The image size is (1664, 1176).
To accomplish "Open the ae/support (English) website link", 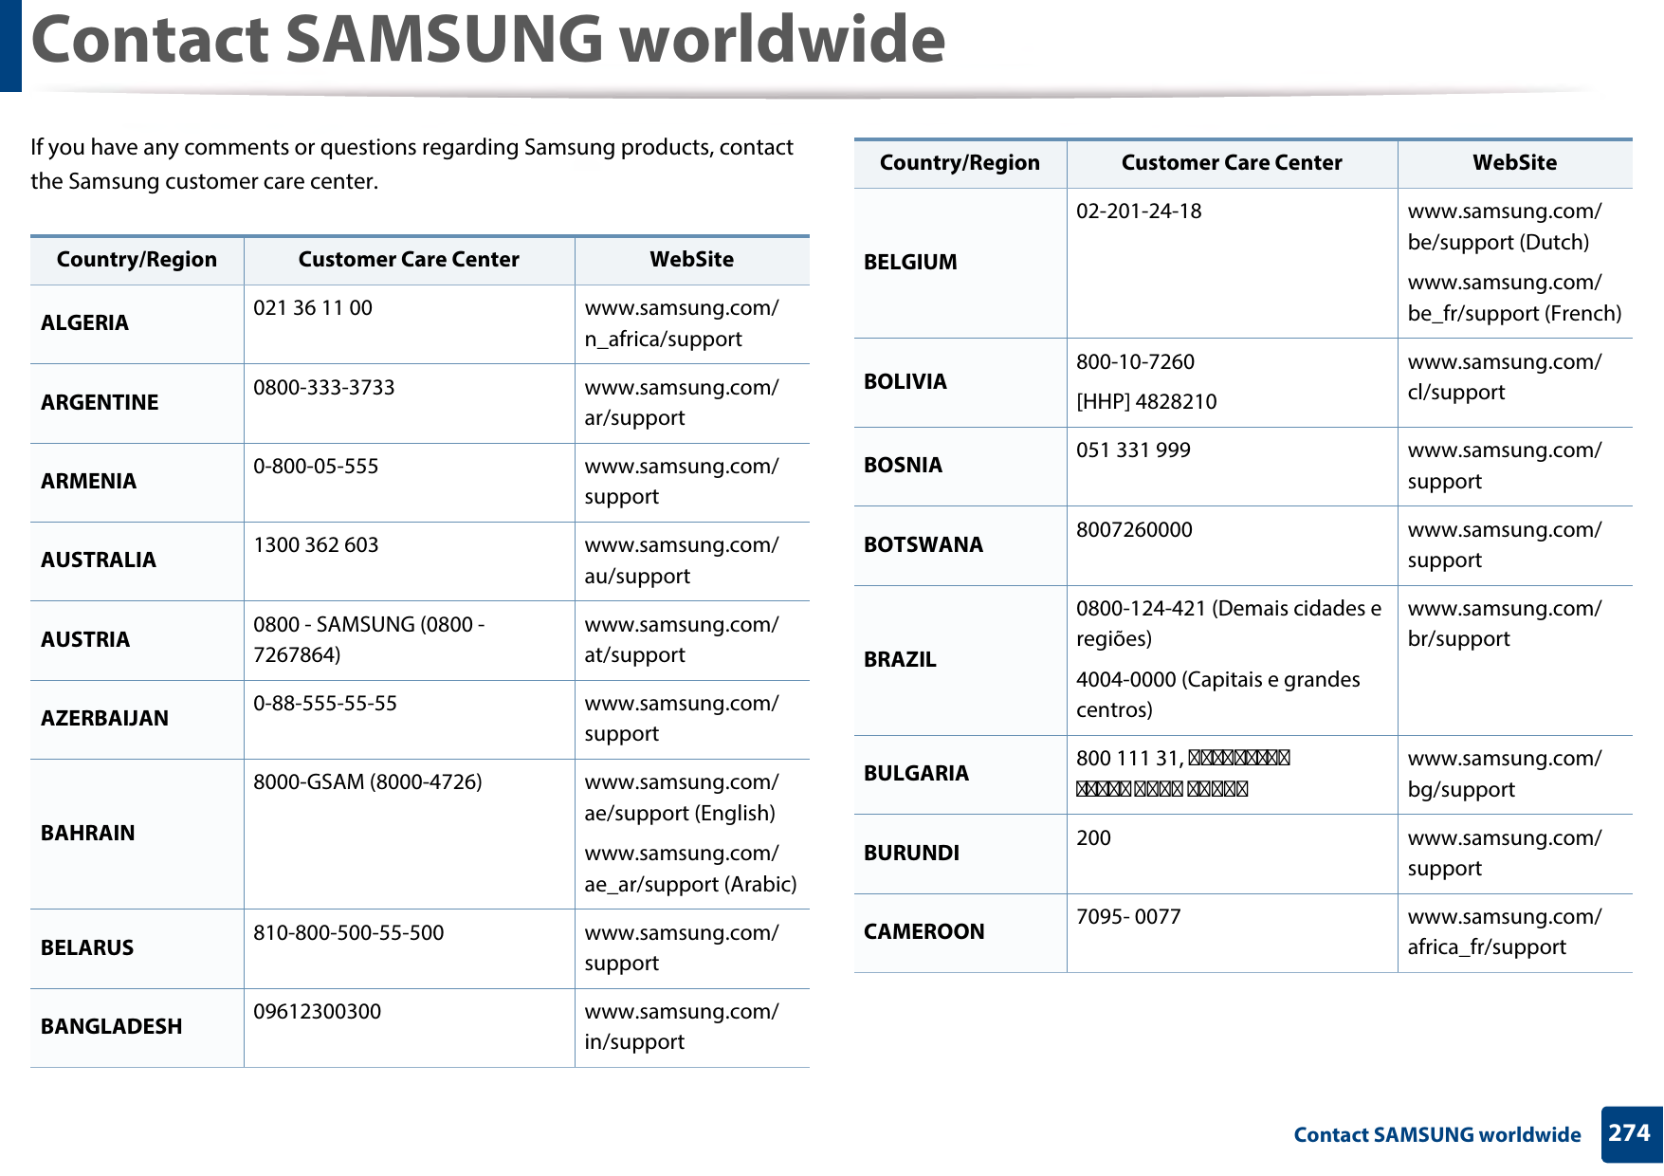I will 681,798.
